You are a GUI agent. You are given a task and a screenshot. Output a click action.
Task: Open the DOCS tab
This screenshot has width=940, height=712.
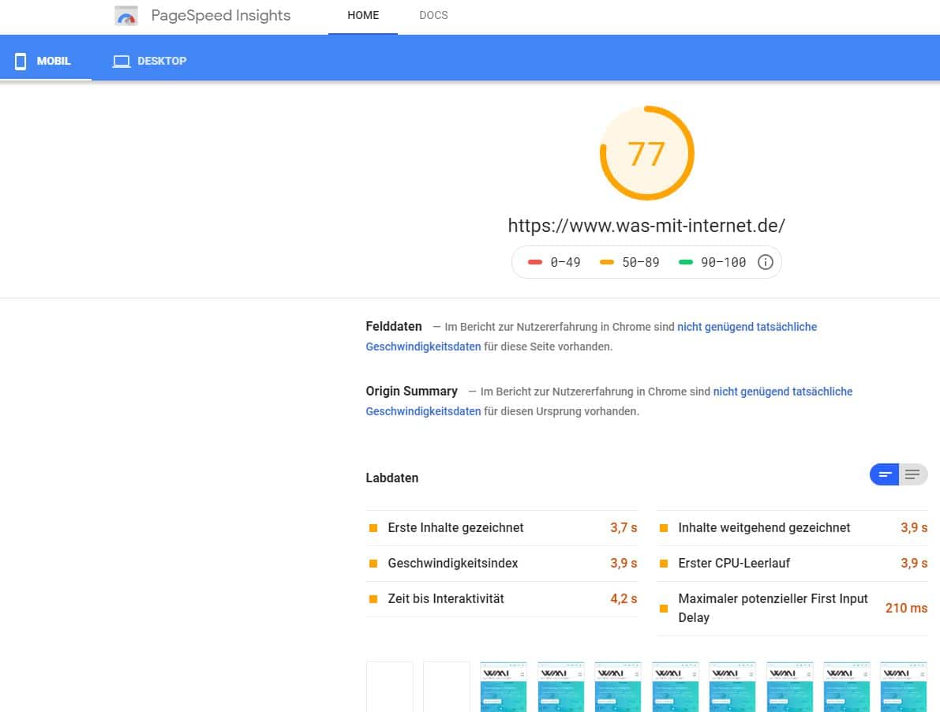click(433, 16)
